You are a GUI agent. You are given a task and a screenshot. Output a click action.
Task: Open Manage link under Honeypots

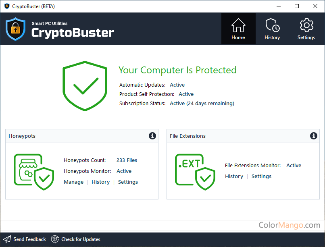point(73,182)
